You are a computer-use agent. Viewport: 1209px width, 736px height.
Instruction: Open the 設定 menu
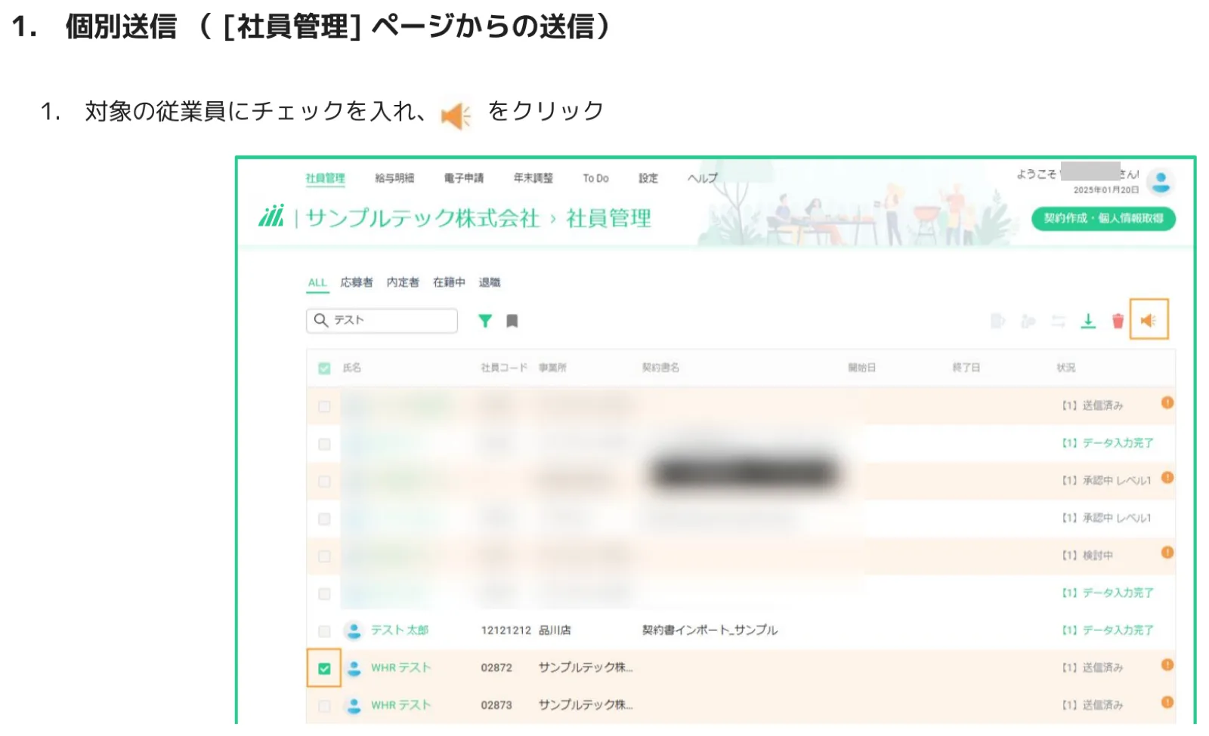tap(648, 178)
